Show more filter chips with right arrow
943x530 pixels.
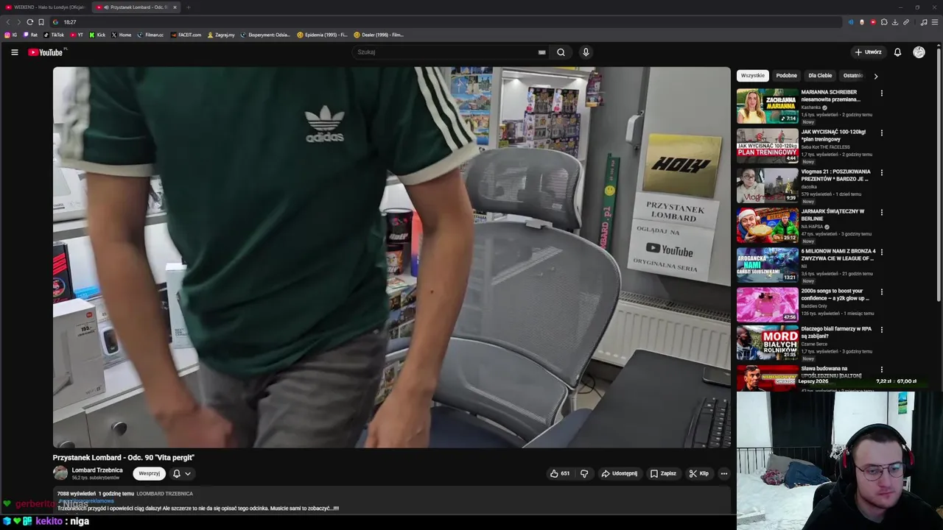(875, 76)
